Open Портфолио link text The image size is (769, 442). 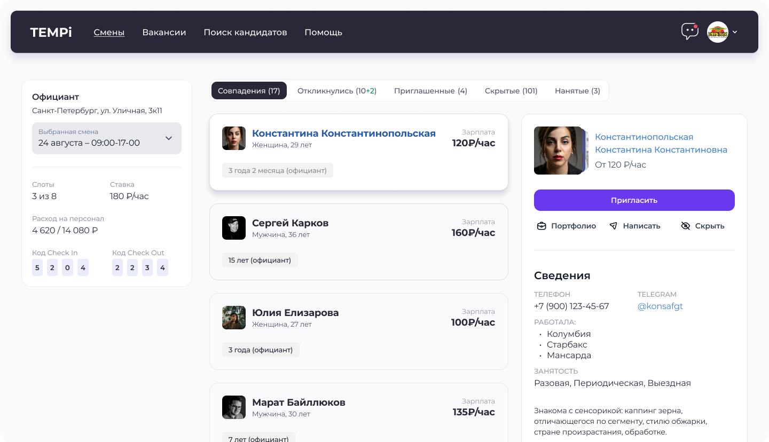pos(574,226)
